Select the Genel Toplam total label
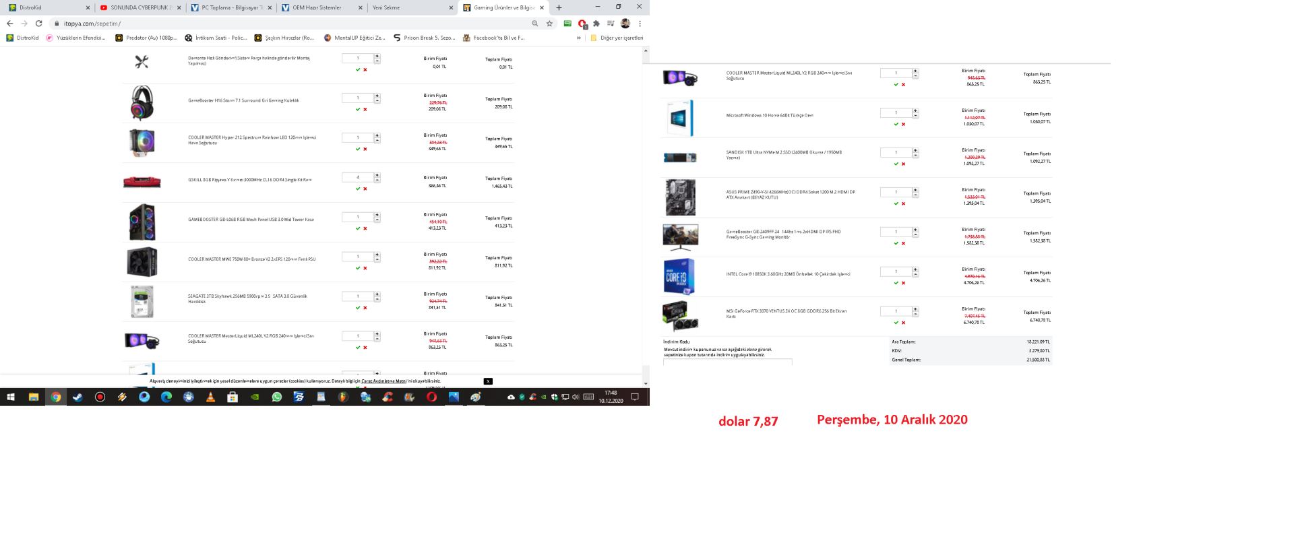Image resolution: width=1294 pixels, height=553 pixels. coord(906,360)
